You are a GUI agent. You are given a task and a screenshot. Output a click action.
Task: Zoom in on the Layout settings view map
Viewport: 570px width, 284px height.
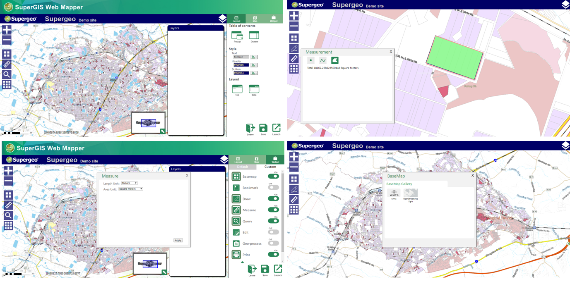coord(7,30)
